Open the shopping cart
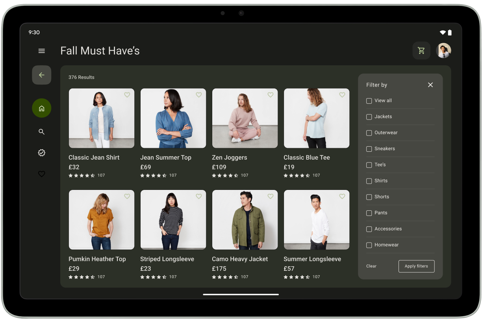Viewport: 482px width, 322px height. [421, 51]
